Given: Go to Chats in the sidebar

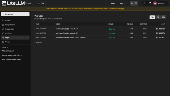Looking at the screenshot, I should [15, 21].
